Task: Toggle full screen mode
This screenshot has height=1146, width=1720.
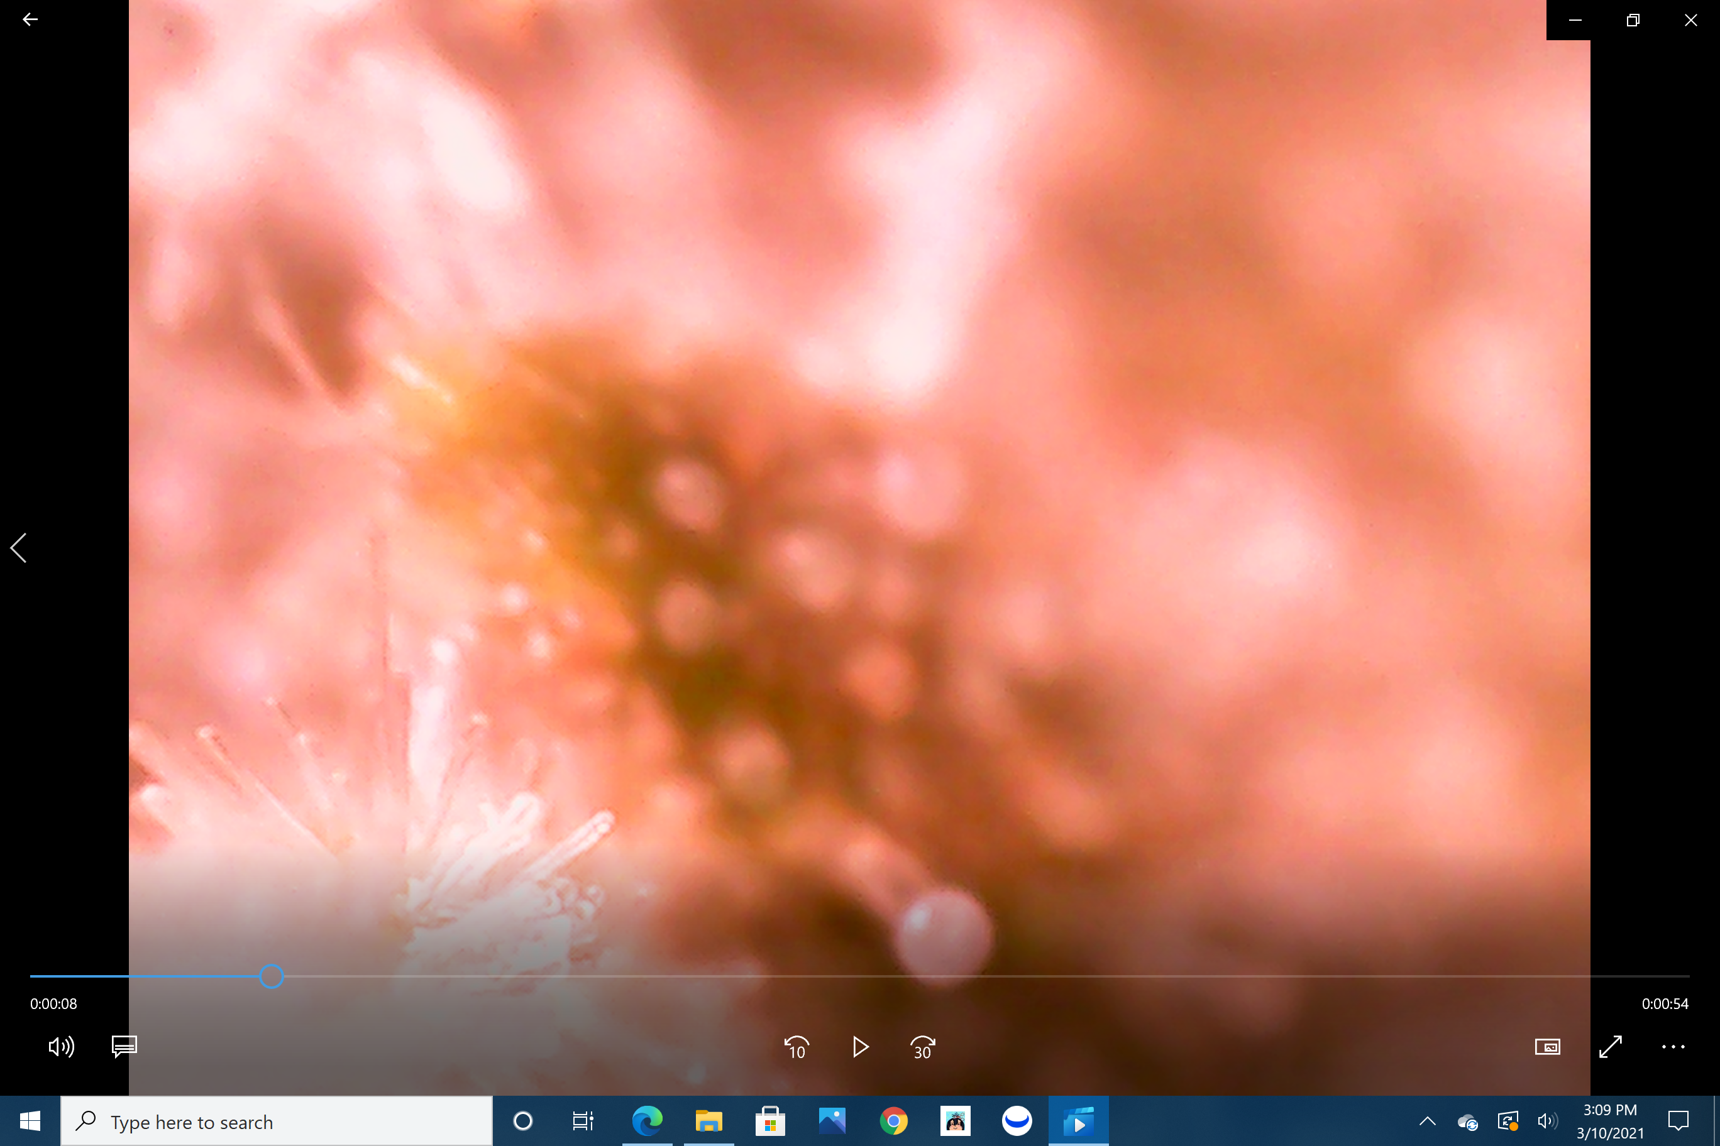Action: [1611, 1047]
